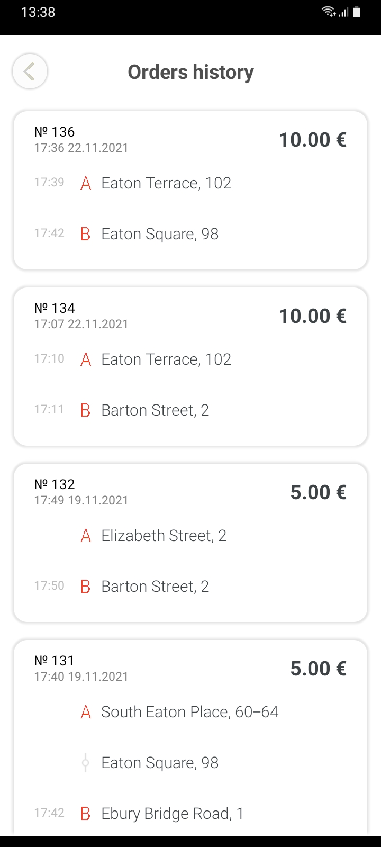Viewport: 381px width, 847px height.
Task: Select marker A beside Elizabeth Street, 2
Action: tap(86, 536)
